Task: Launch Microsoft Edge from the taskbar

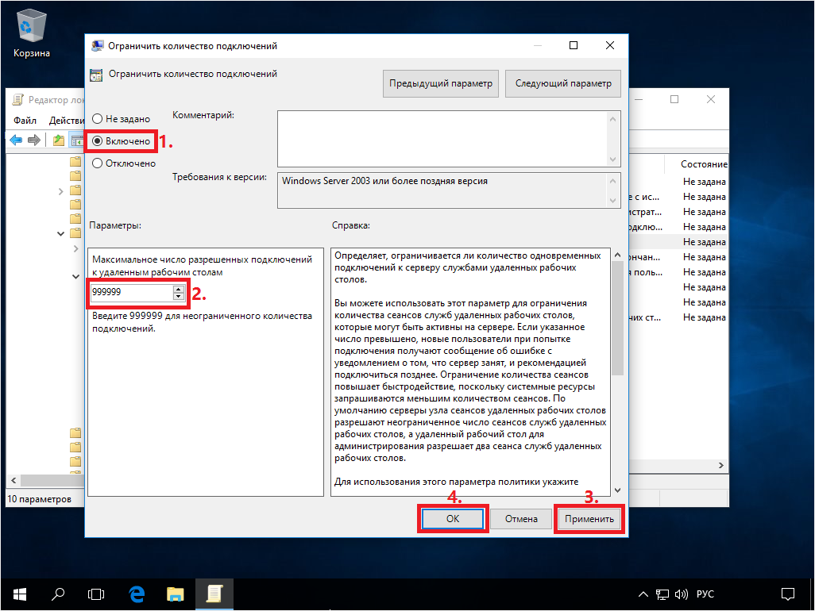Action: pyautogui.click(x=137, y=594)
